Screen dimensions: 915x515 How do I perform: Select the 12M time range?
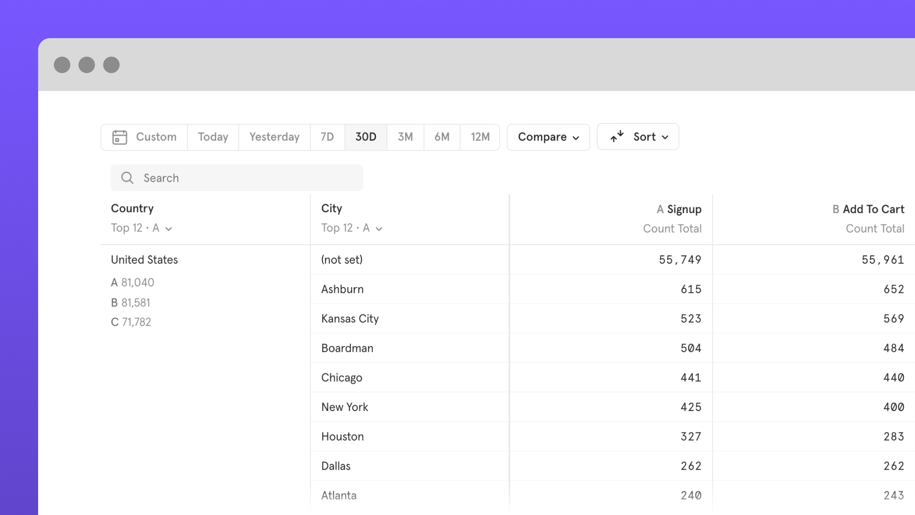480,137
